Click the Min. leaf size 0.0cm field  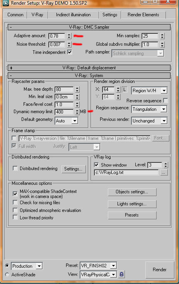[x=64, y=97]
